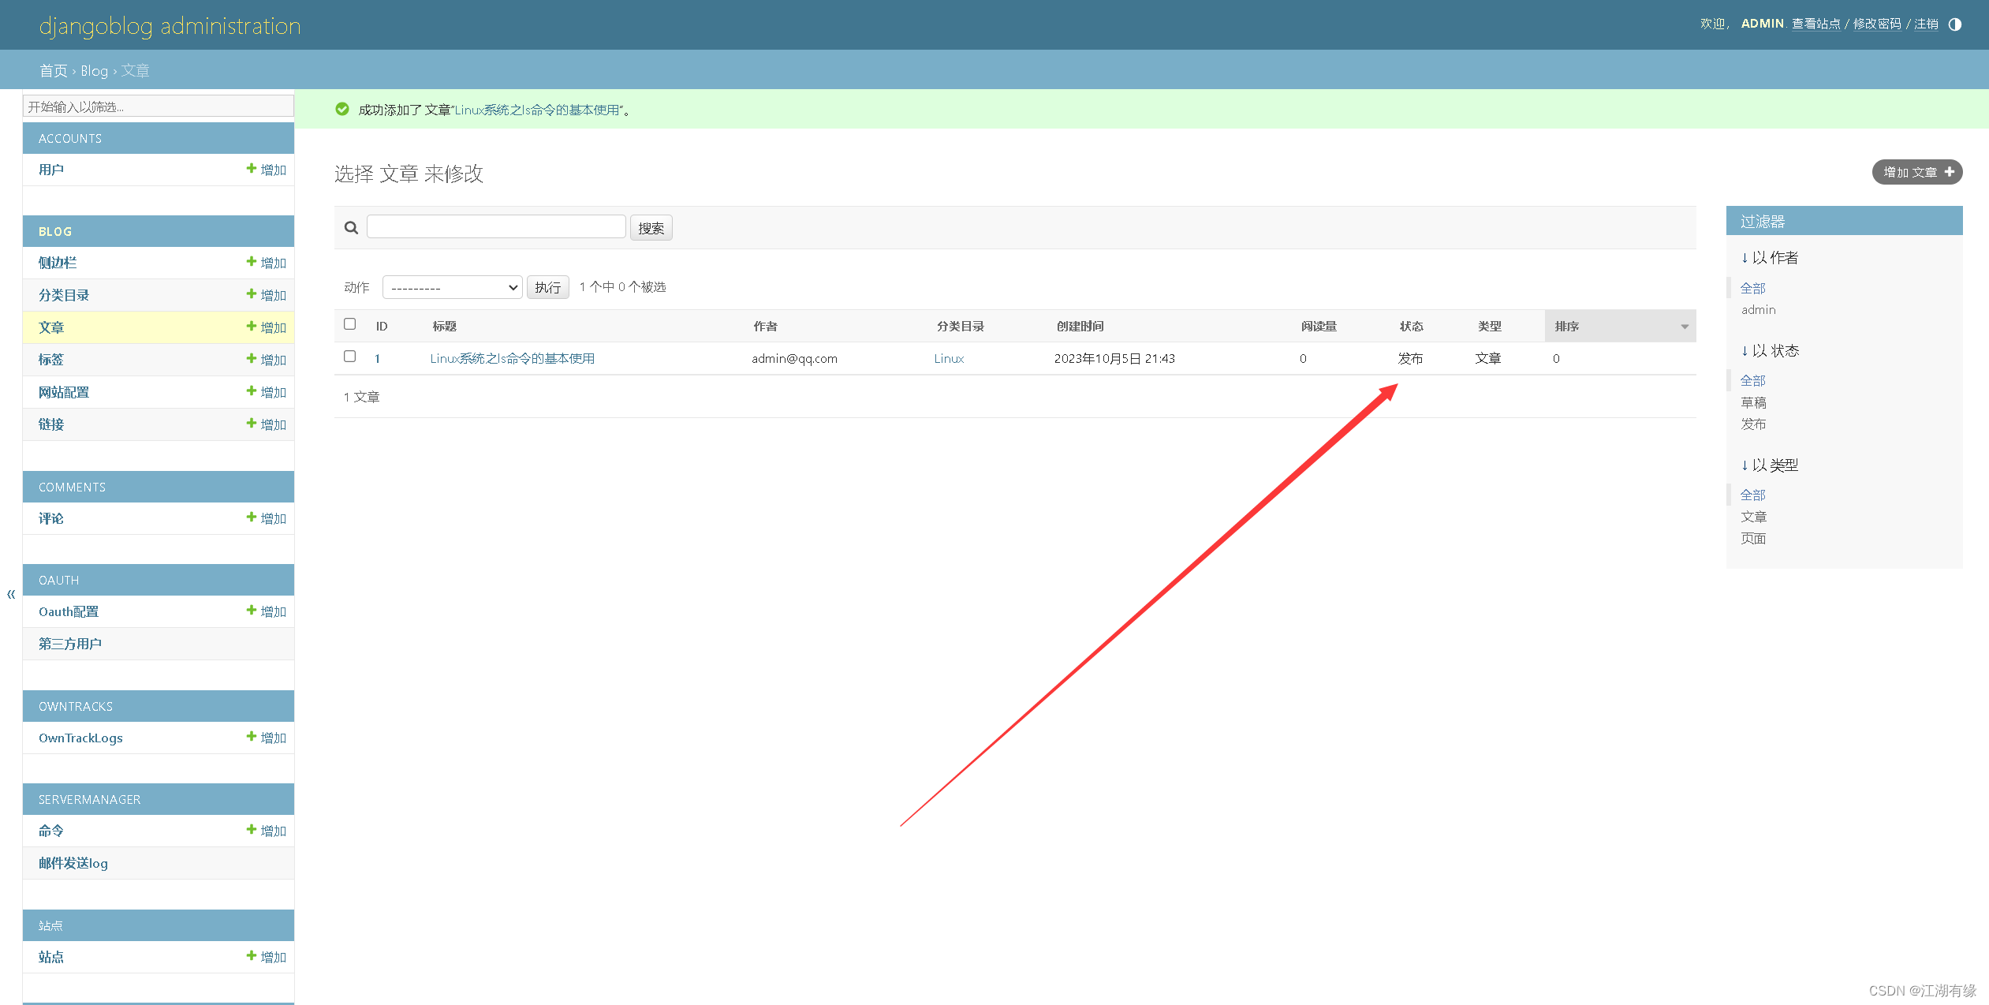Open 标签 in sidebar

pyautogui.click(x=51, y=360)
